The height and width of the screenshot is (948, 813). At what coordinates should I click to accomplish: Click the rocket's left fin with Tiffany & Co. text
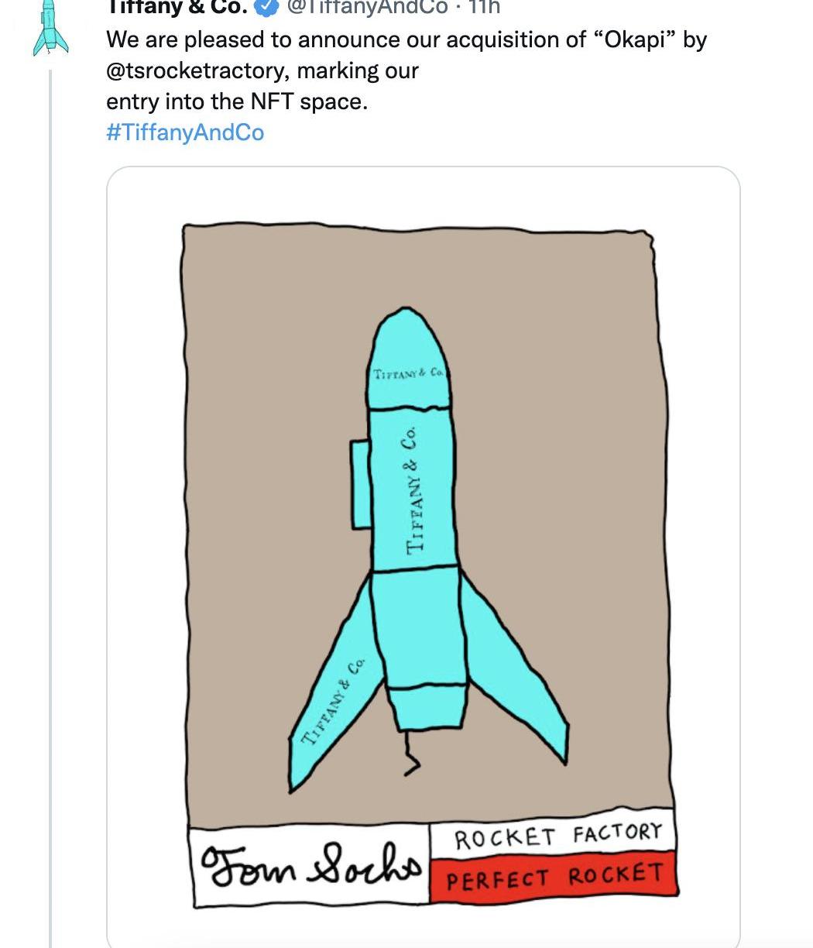(331, 705)
